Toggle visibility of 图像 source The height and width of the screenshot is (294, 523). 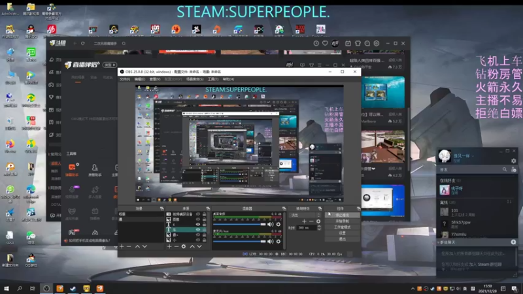pyautogui.click(x=198, y=220)
